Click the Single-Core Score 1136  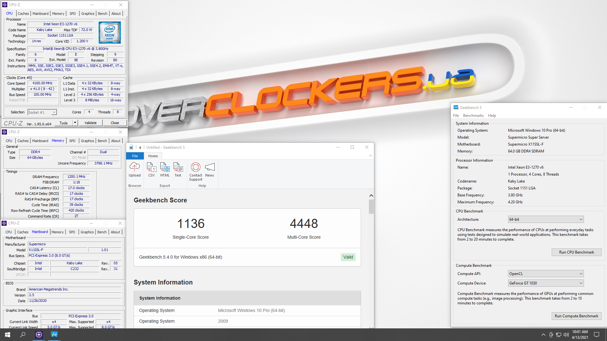click(191, 224)
